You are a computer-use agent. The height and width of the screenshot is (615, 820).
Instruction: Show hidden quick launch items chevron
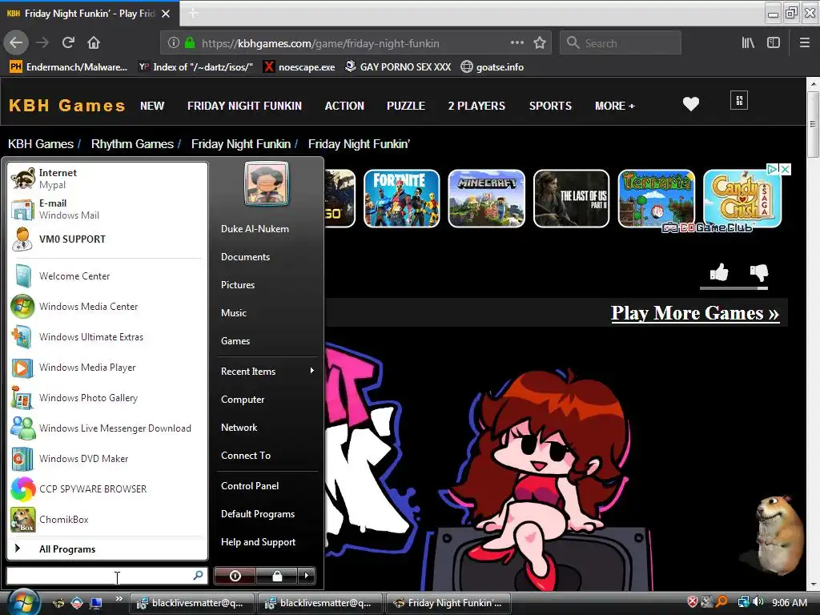119,598
